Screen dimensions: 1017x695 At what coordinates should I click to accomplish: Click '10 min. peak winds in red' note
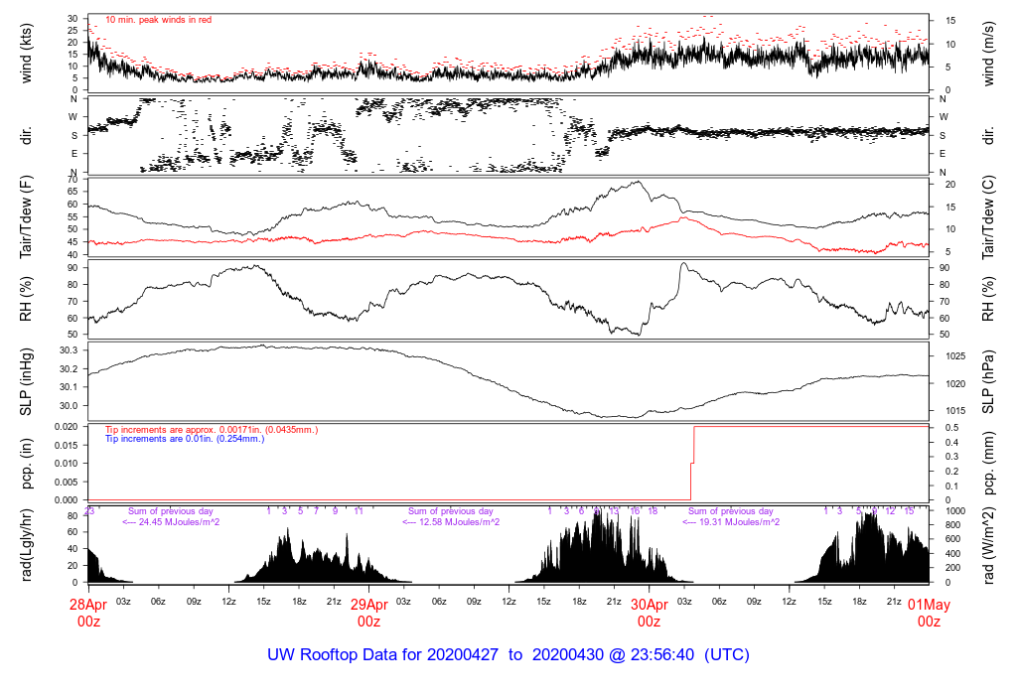(x=158, y=20)
